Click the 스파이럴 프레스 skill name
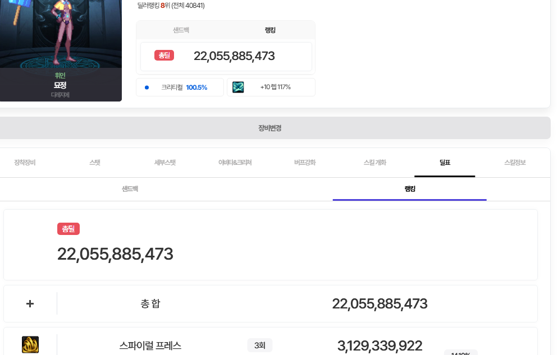The image size is (558, 355). pos(150,345)
